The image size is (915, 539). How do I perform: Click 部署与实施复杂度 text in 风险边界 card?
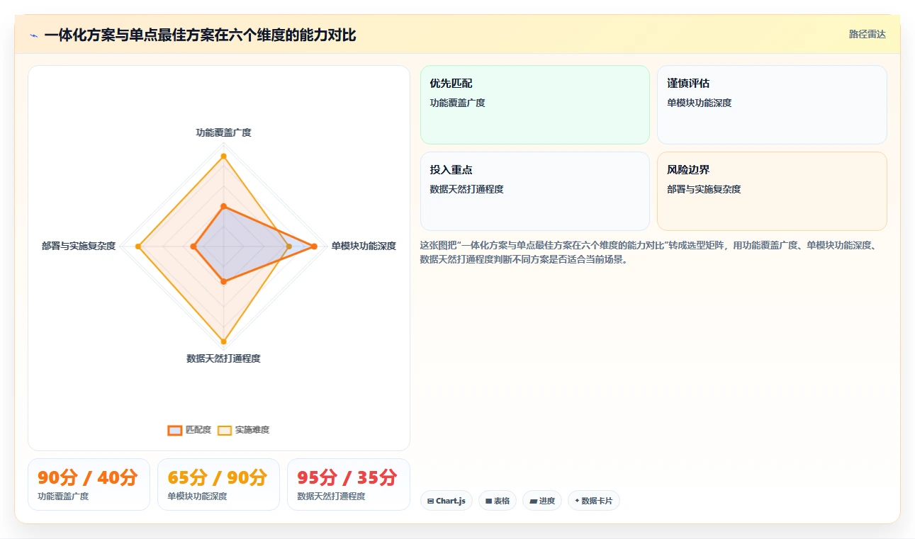(x=704, y=189)
